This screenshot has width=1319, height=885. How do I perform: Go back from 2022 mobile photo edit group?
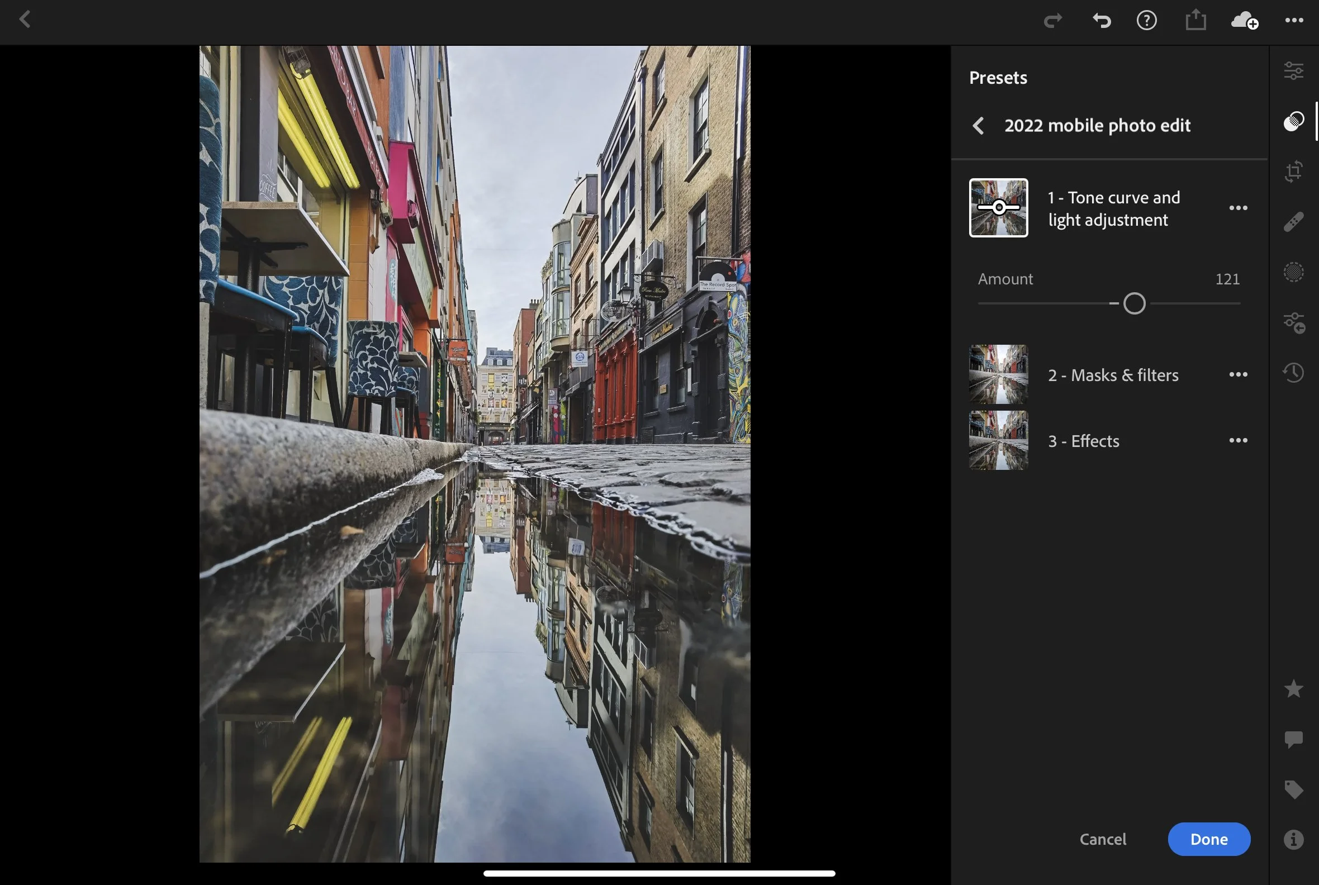pos(979,125)
